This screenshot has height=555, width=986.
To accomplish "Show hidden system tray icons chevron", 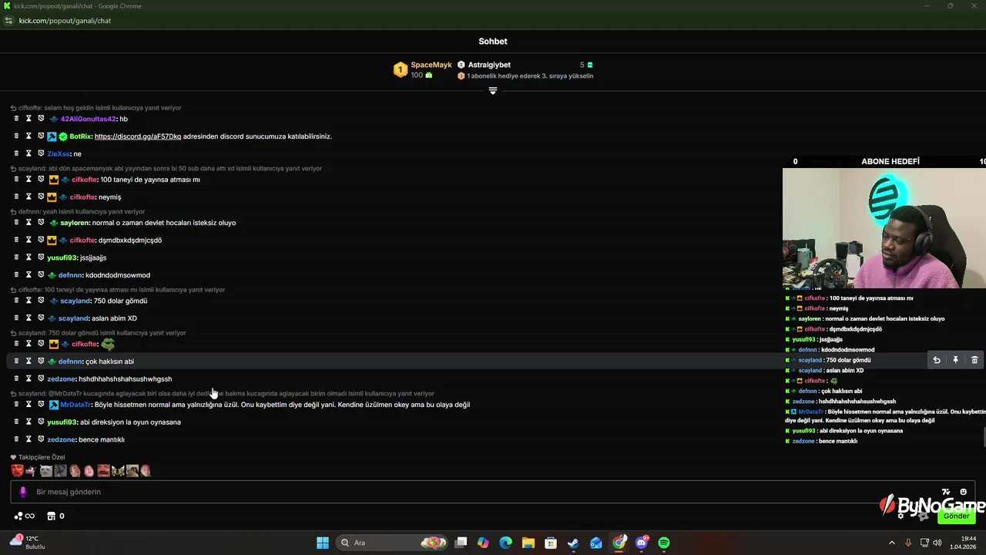I will tap(892, 543).
